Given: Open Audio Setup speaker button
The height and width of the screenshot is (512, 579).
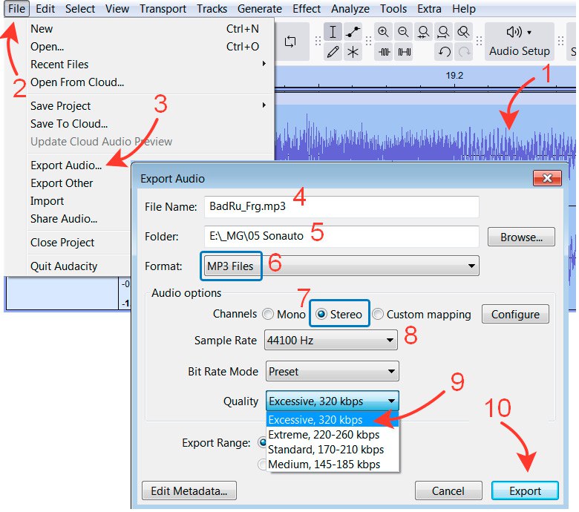Looking at the screenshot, I should [519, 42].
